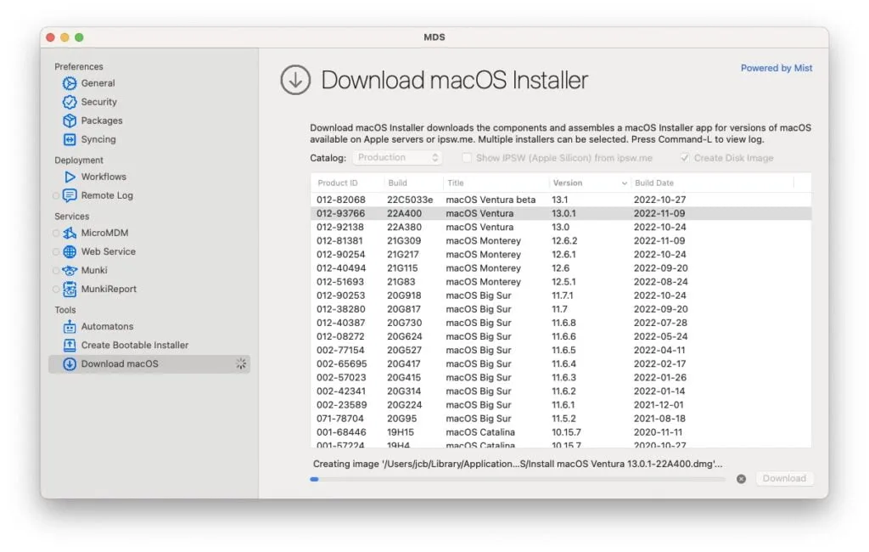Select Big Sur build 20G415 row

click(561, 378)
